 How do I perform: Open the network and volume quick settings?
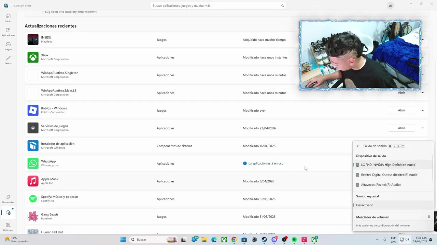[x=404, y=240]
